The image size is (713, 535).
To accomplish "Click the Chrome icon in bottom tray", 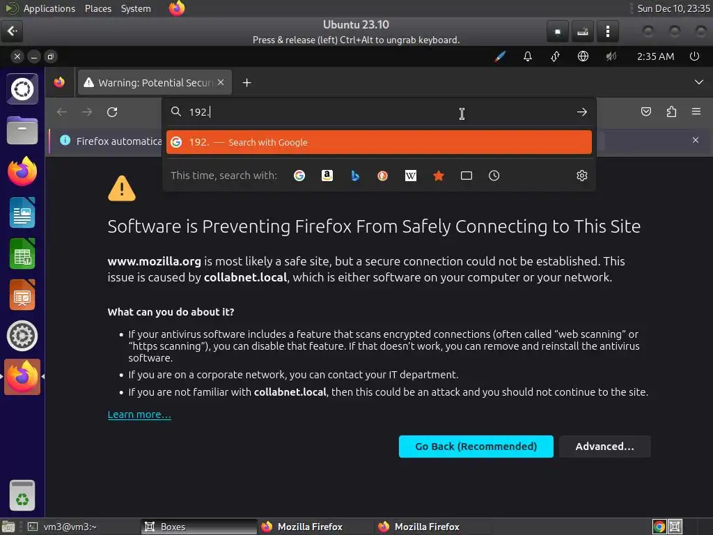I will 659,527.
